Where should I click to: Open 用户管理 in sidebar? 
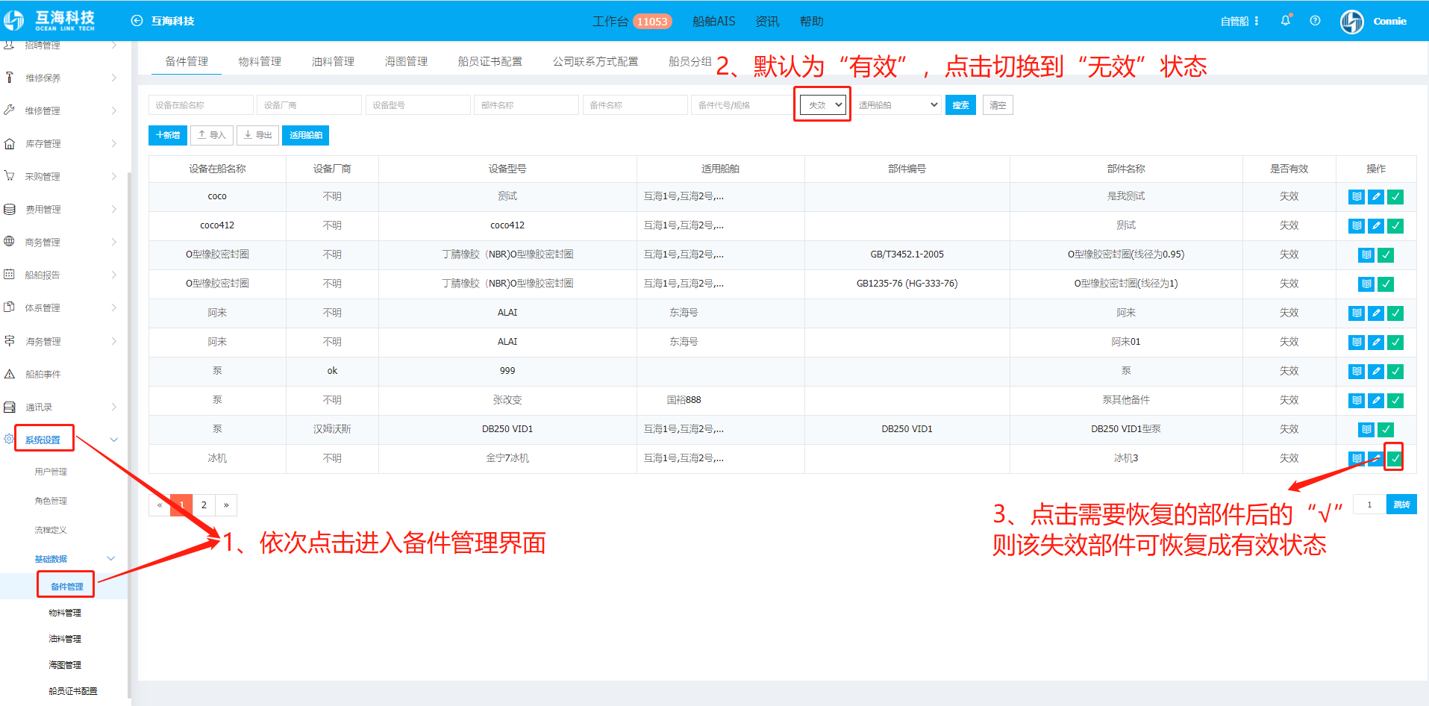point(51,472)
